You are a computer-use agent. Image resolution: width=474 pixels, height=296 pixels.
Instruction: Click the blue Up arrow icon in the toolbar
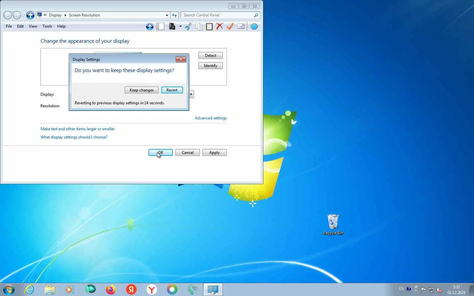[150, 27]
